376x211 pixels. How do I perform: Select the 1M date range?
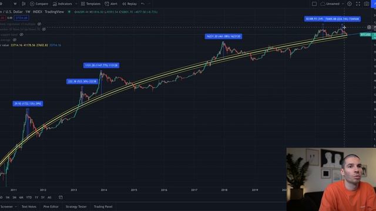pyautogui.click(x=8, y=198)
